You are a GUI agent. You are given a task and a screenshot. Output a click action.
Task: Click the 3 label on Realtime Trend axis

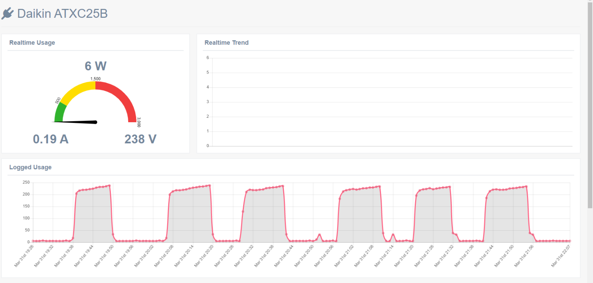click(x=208, y=102)
